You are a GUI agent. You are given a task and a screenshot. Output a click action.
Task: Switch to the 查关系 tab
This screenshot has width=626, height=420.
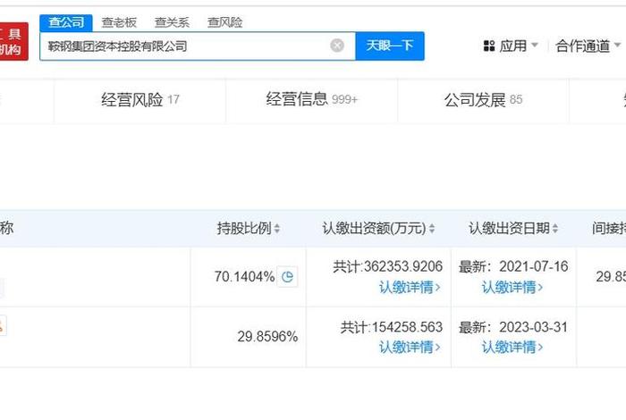point(172,22)
